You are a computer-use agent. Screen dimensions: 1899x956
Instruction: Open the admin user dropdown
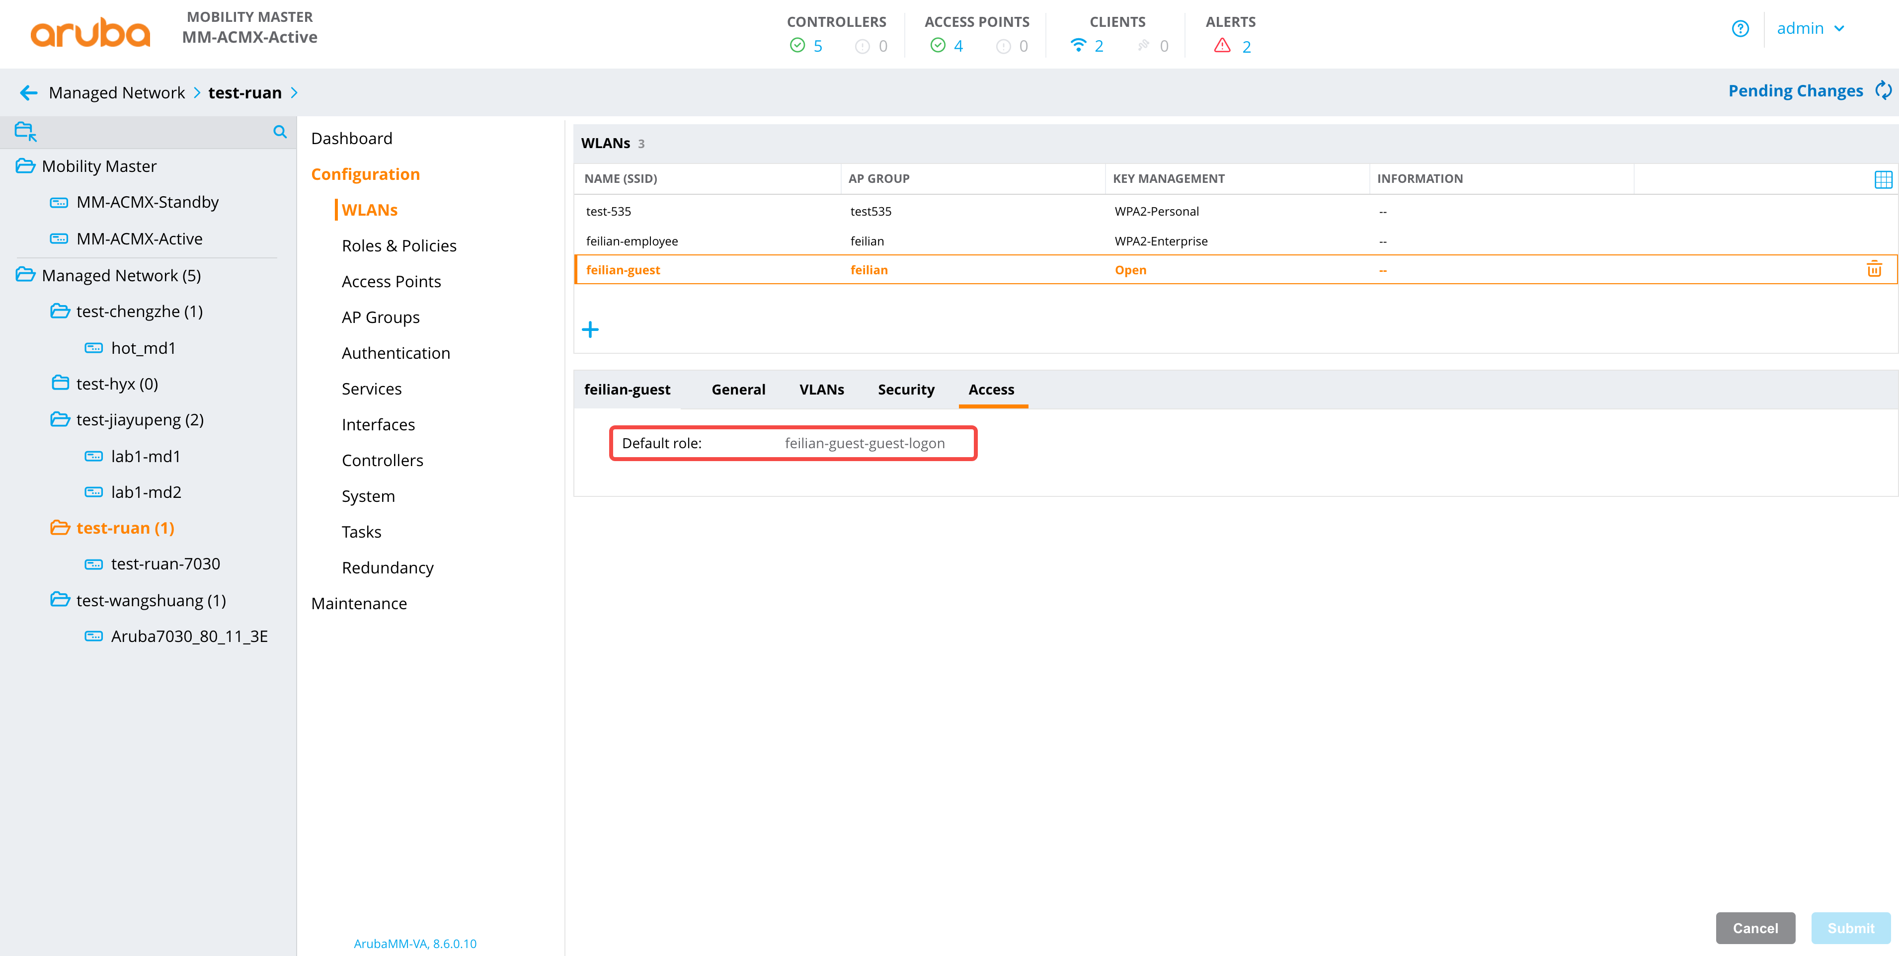click(x=1810, y=29)
